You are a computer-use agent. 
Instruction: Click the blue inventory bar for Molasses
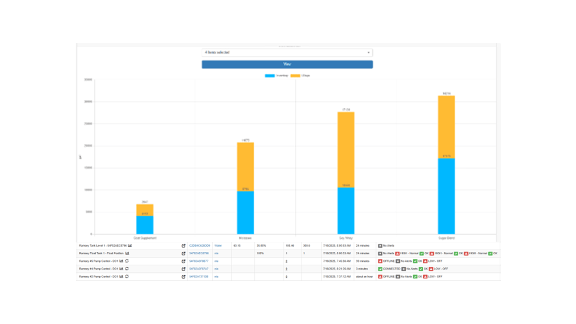(x=245, y=212)
